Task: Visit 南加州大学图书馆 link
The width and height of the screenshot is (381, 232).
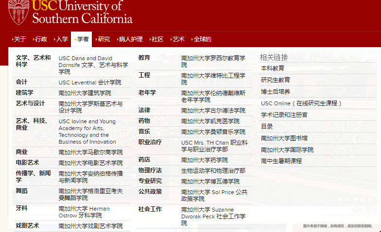Action: point(284,138)
